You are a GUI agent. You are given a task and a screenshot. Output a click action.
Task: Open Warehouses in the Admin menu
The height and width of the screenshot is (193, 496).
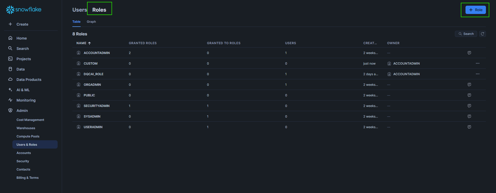coord(26,128)
